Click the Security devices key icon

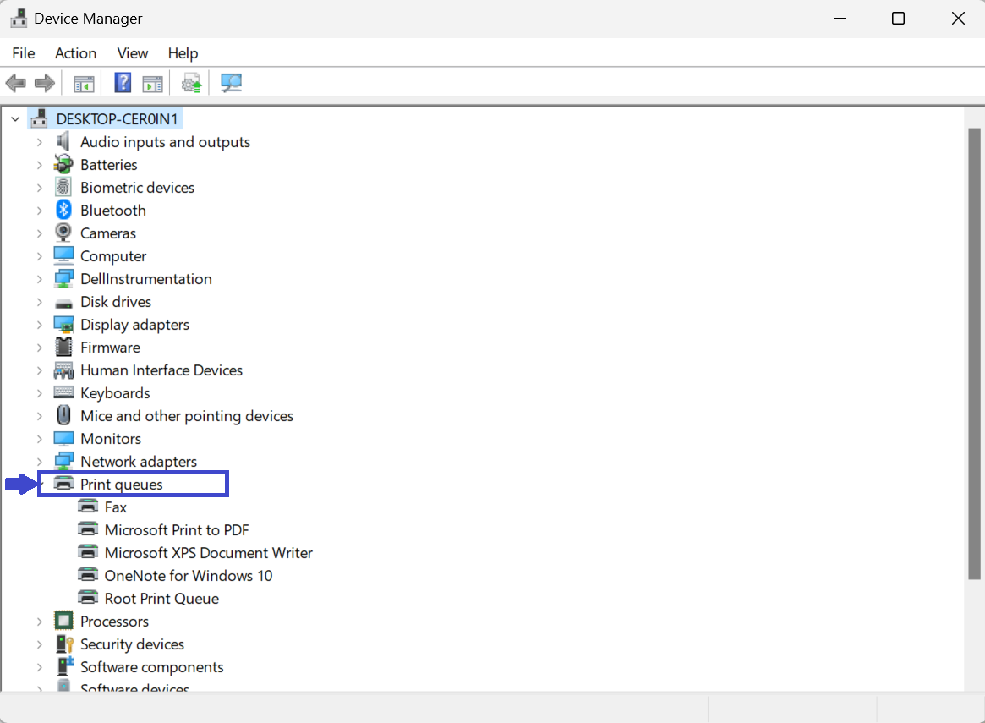click(63, 644)
